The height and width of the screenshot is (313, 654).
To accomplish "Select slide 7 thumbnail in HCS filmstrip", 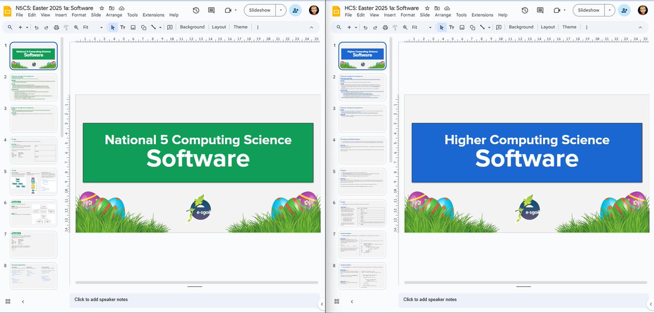I will (362, 244).
